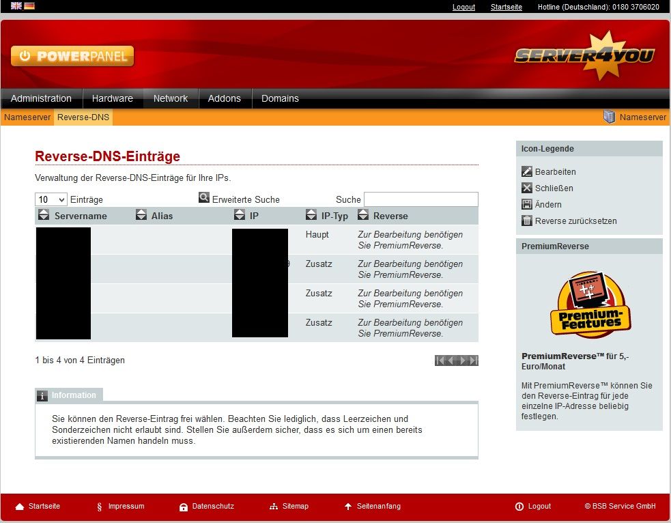Image resolution: width=671 pixels, height=523 pixels.
Task: Click the Server4You logo
Action: pyautogui.click(x=584, y=56)
